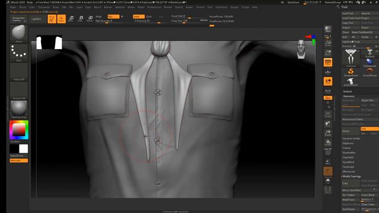Open the Alpha menu
The width and height of the screenshot is (379, 213).
[x=13, y=7]
